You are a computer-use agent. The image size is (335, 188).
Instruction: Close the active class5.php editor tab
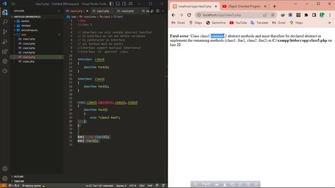point(87,11)
